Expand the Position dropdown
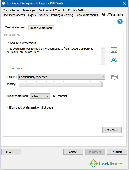 62,77
